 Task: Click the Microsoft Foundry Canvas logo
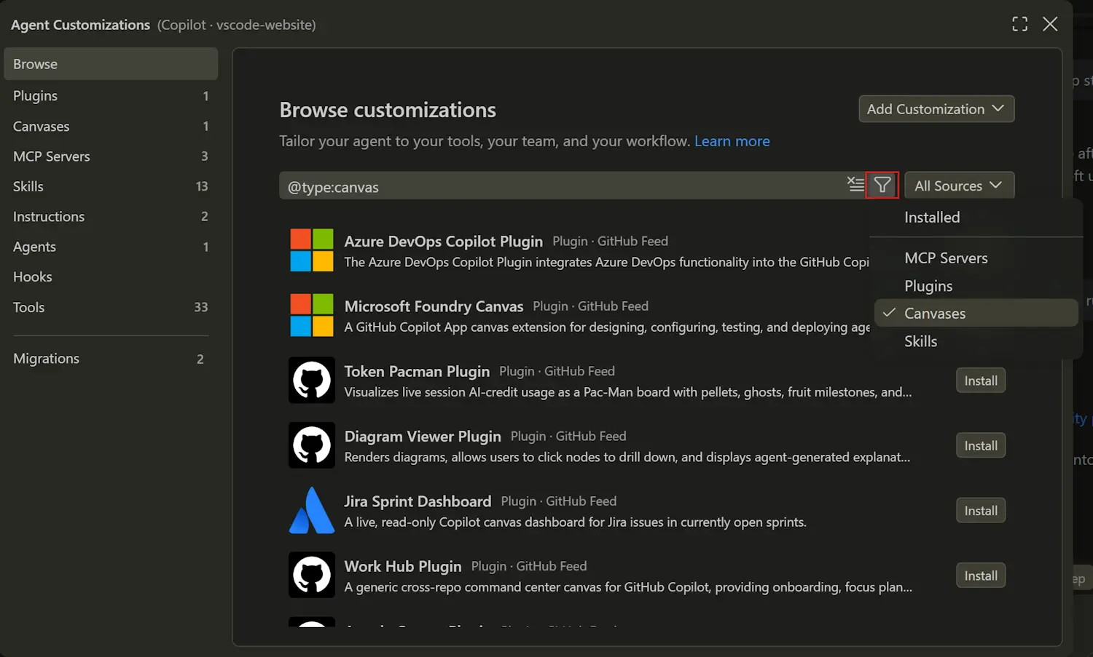click(312, 315)
